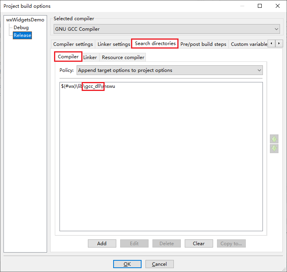Confirm with the OK button
Viewport: 287px width, 272px height.
pos(127,264)
